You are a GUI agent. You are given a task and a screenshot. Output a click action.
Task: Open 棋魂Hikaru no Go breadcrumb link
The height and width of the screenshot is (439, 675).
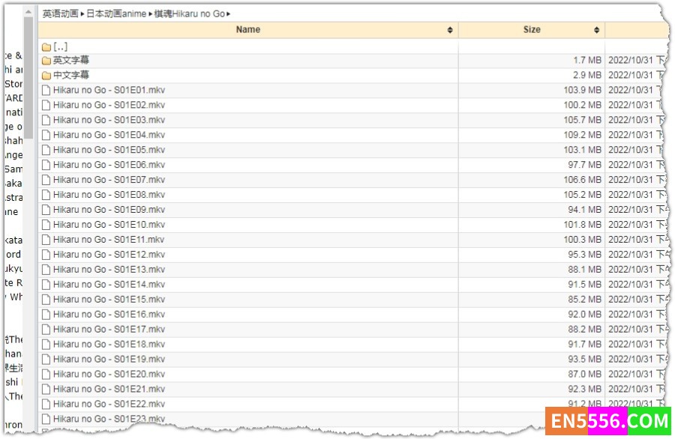[x=190, y=13]
